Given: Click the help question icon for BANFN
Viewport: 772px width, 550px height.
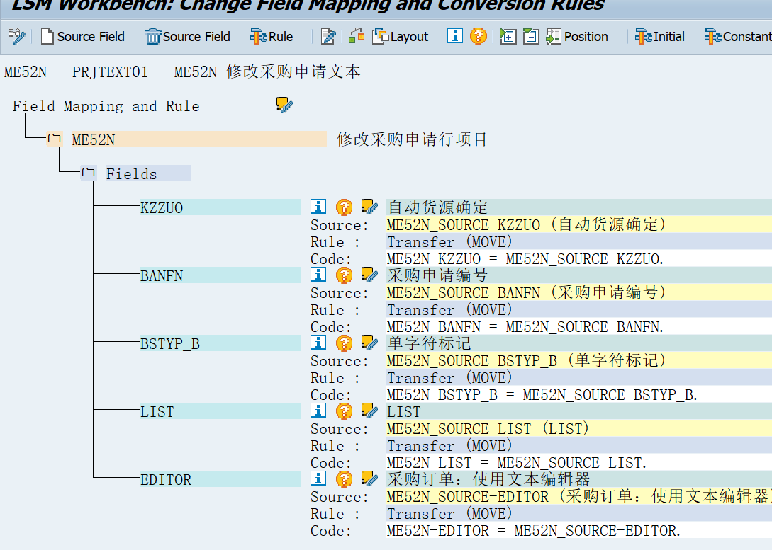Looking at the screenshot, I should (344, 275).
